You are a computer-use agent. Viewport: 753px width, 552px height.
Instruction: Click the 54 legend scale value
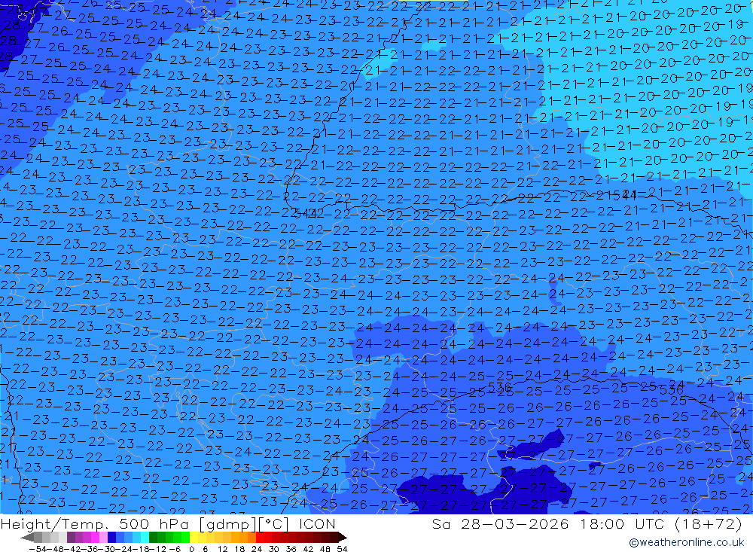[342, 549]
